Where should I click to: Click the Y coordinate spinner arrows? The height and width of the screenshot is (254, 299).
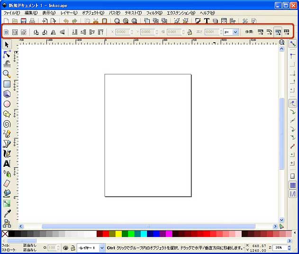click(157, 32)
